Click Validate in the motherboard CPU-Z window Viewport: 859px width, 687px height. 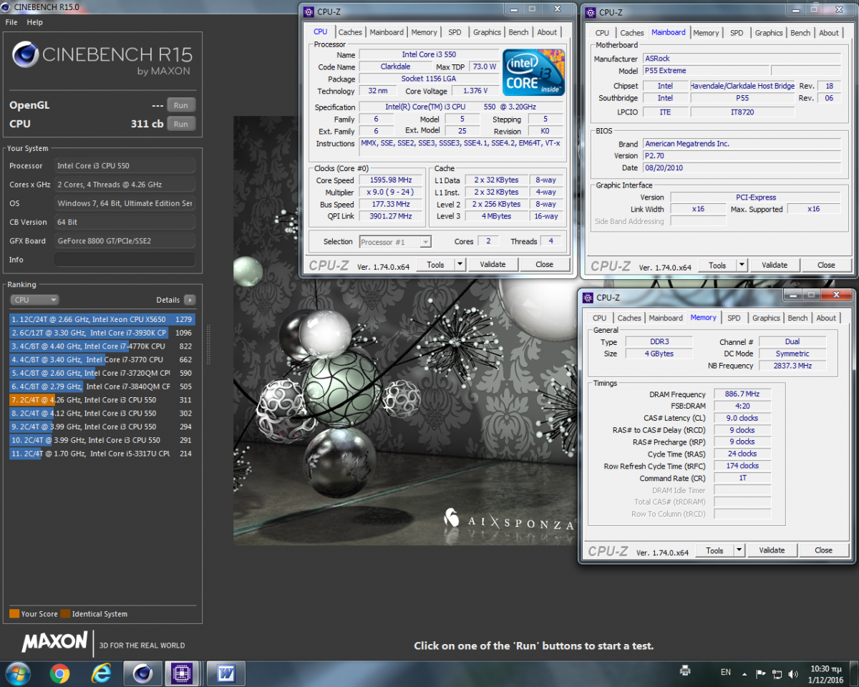(775, 265)
